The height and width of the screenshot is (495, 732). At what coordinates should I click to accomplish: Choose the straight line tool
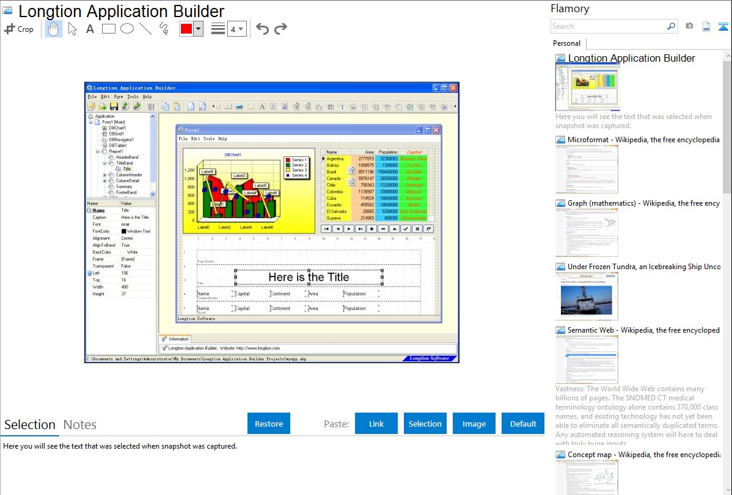145,29
